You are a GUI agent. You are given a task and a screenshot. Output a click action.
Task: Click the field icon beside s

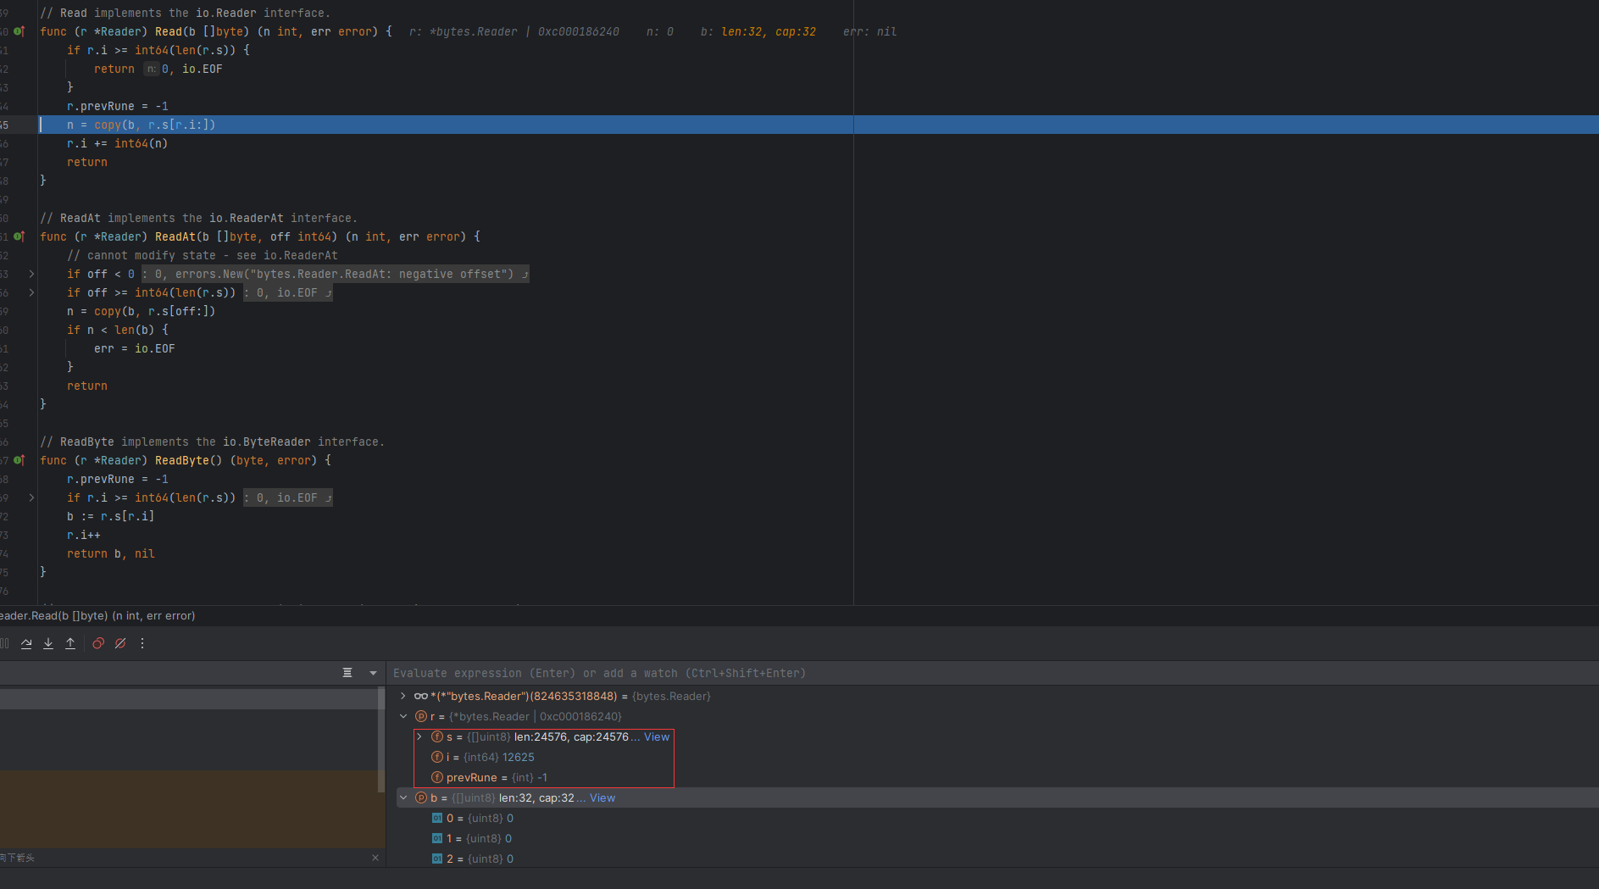tap(437, 736)
